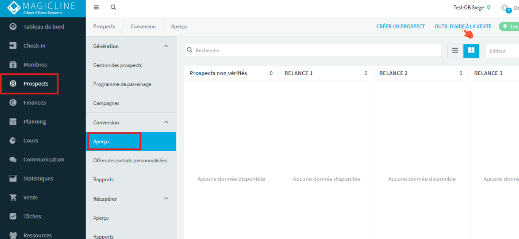Click the Check-In arrow icon
This screenshot has width=519, height=239.
click(13, 46)
